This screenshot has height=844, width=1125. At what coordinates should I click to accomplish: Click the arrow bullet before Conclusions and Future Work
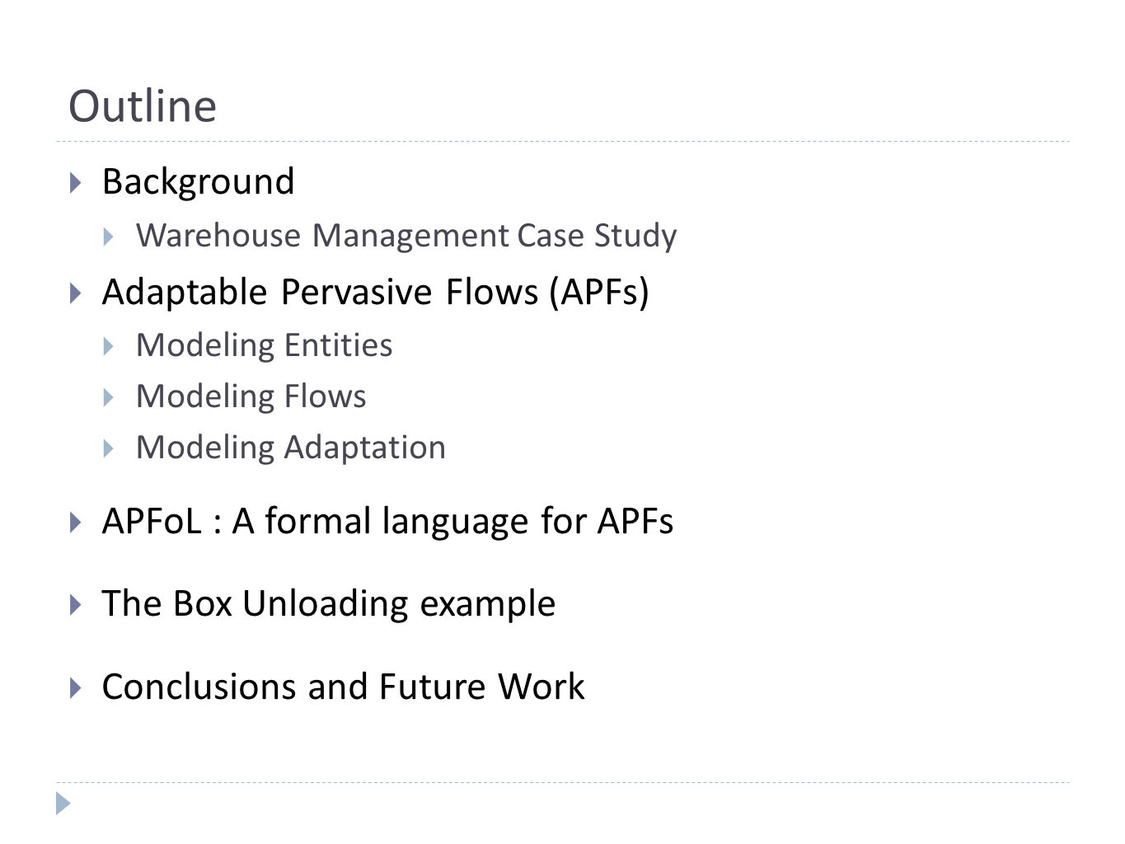[x=76, y=687]
